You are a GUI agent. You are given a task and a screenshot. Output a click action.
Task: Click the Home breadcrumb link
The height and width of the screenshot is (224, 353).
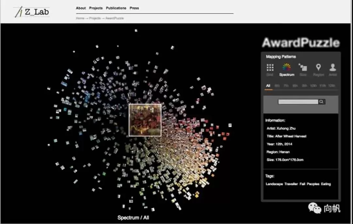tap(80, 18)
